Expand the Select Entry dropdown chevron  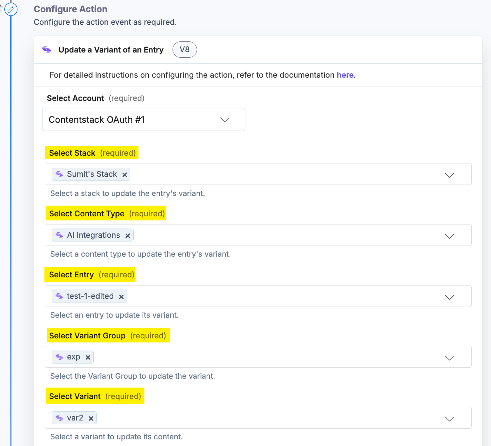point(449,297)
